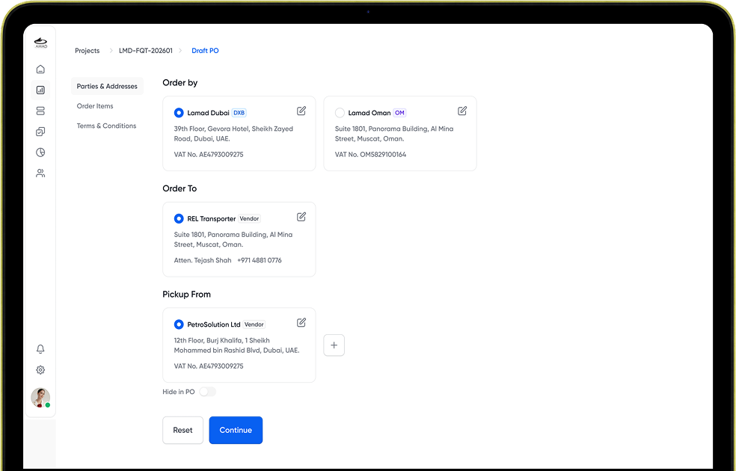The height and width of the screenshot is (471, 736).
Task: Open the bar chart reports icon
Action: [x=40, y=90]
